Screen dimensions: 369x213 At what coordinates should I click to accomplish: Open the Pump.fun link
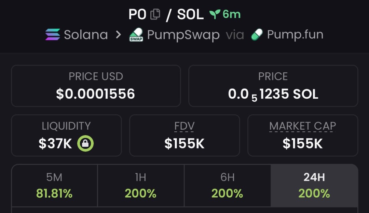coord(295,34)
